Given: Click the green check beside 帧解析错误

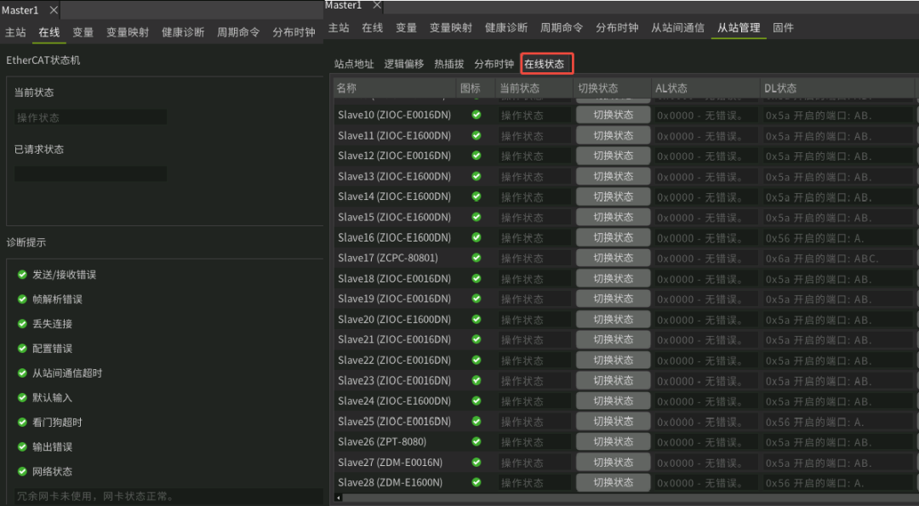Looking at the screenshot, I should tap(22, 299).
